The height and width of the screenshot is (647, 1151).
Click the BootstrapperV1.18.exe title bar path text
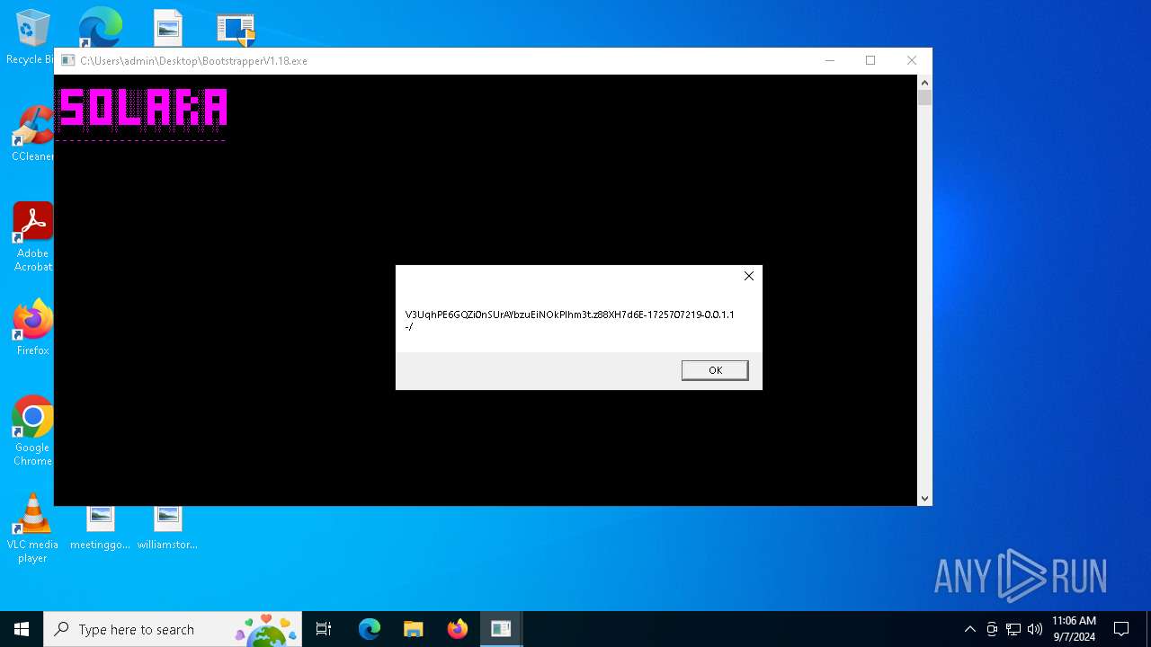click(x=193, y=61)
